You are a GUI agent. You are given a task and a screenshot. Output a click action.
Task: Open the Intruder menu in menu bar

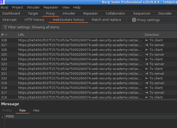[x=33, y=8]
